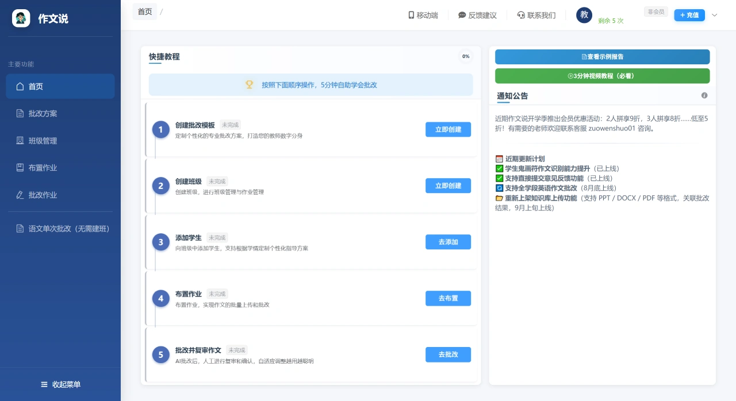The width and height of the screenshot is (736, 401).
Task: Open the 3分钟视频教程（必看）link
Action: click(x=602, y=75)
